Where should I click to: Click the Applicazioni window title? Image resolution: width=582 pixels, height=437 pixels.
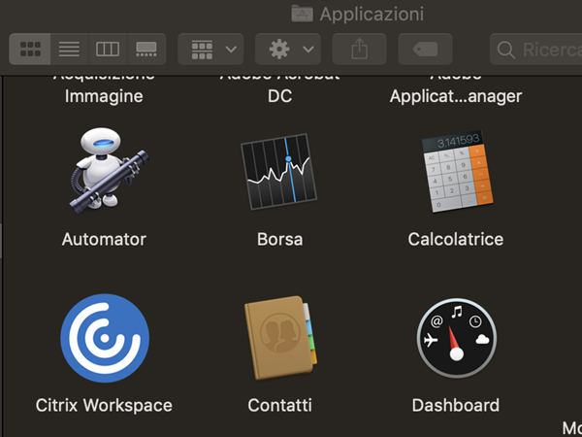(x=372, y=15)
